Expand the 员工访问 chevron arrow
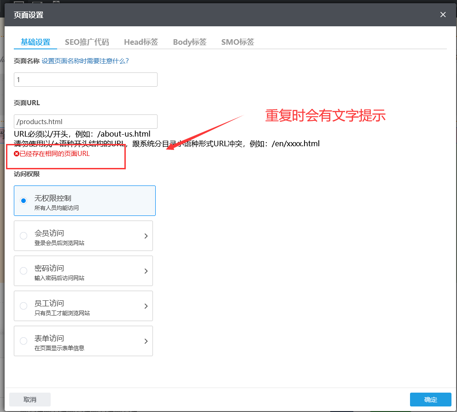This screenshot has height=412, width=457. click(x=146, y=306)
